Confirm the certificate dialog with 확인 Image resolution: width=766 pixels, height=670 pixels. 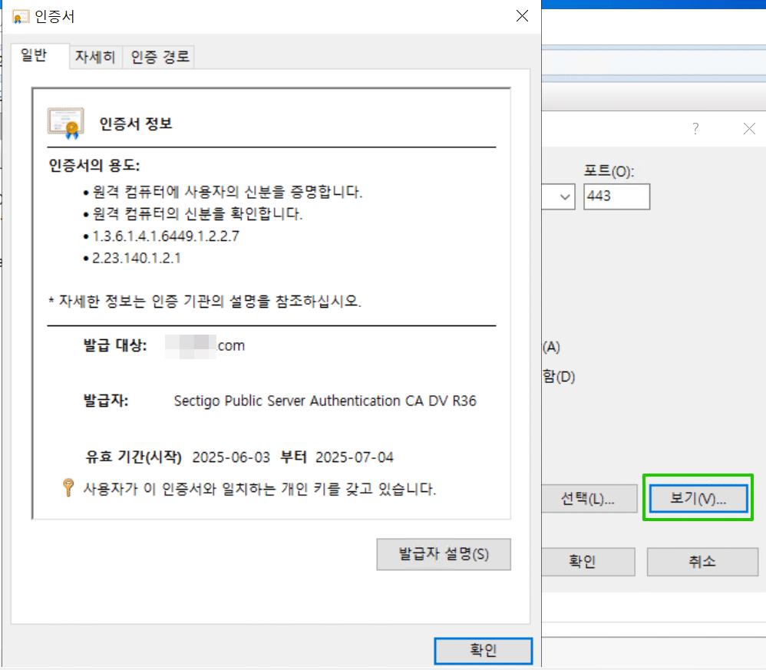pyautogui.click(x=484, y=651)
